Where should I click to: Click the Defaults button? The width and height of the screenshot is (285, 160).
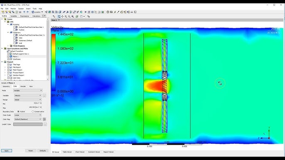coord(43,151)
